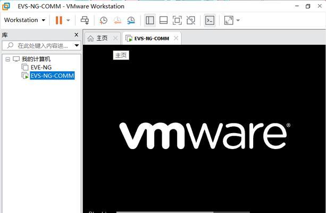Revert virtual machine to its previous snapshot
The height and width of the screenshot is (213, 326).
(x=118, y=20)
